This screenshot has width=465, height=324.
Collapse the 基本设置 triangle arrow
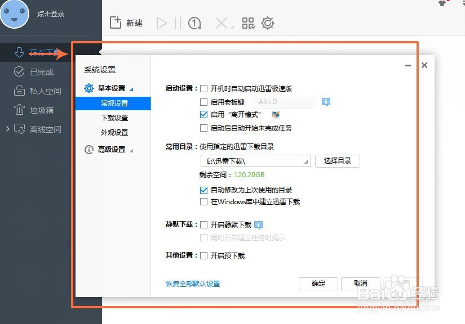point(131,89)
